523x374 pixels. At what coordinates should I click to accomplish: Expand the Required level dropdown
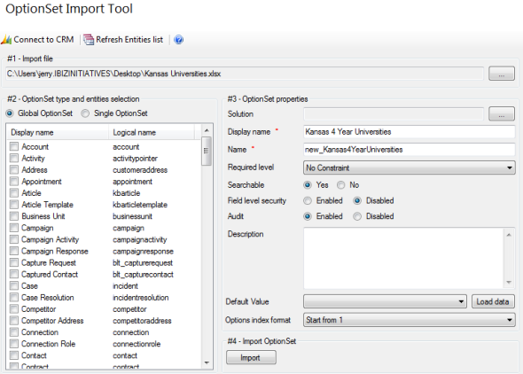coord(410,168)
